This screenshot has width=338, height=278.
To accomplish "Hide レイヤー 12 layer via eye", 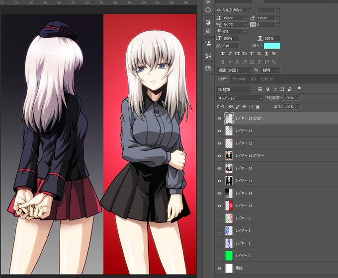I will 219,143.
